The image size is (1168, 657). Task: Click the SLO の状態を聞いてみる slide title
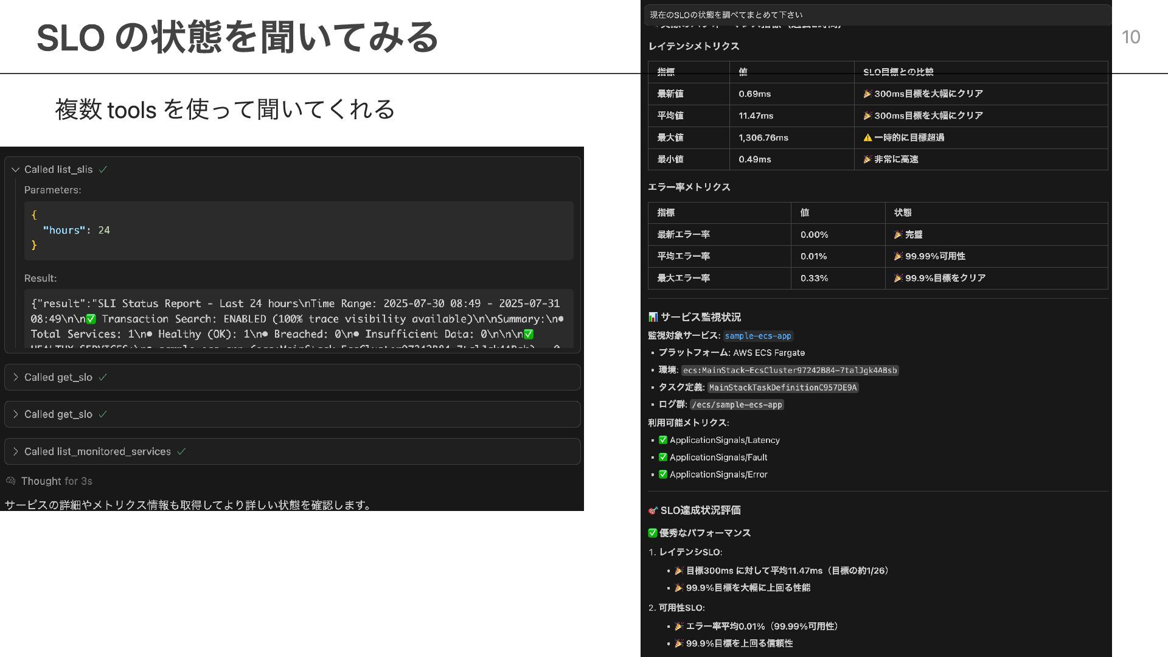[x=237, y=37]
